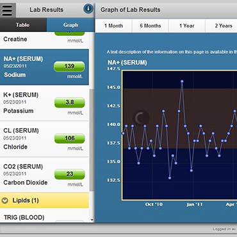Select the CL (SERUM) Chloride row
Viewport: 237px width, 237px height.
pyautogui.click(x=44, y=139)
